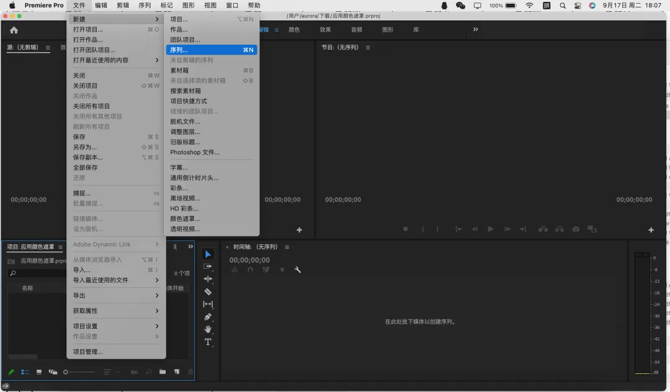Click Save in the File menu

click(116, 137)
